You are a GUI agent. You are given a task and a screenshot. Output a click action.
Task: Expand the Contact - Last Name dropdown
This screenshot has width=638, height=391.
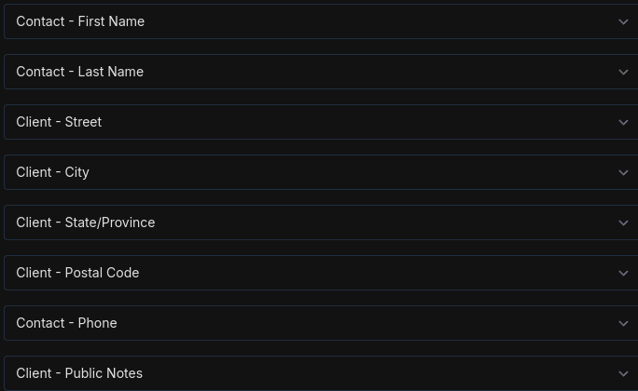[317, 72]
